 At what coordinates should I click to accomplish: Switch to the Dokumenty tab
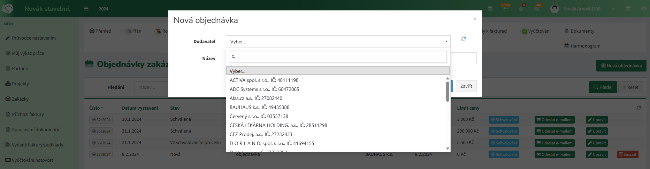(579, 31)
